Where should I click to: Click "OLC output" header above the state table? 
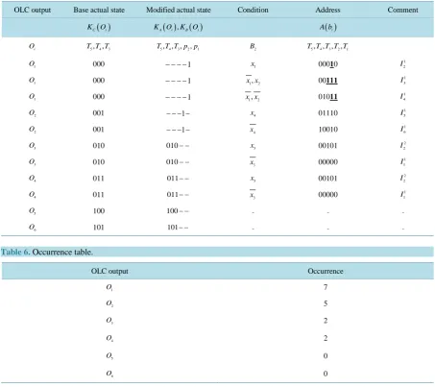tap(33, 10)
